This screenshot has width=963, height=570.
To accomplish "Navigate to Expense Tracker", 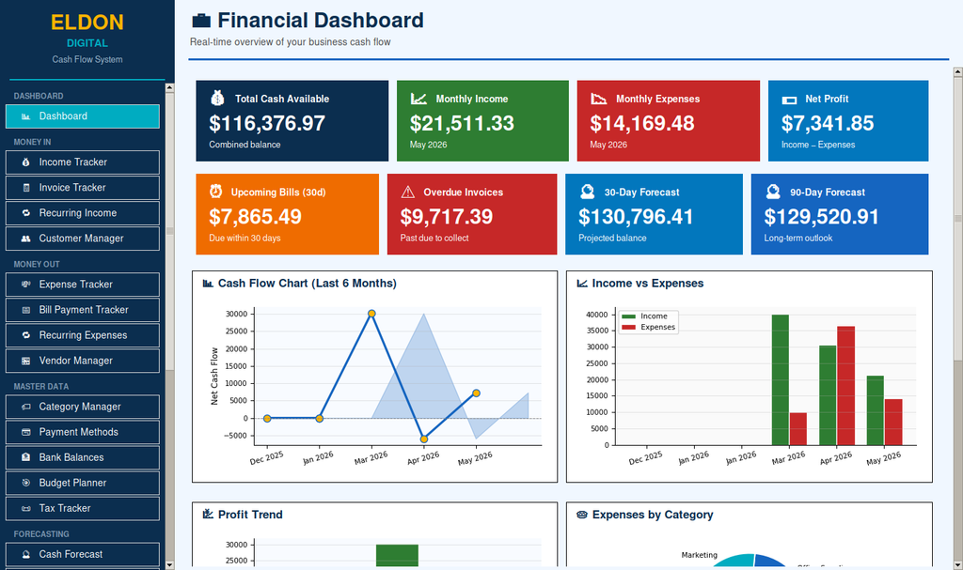I will pyautogui.click(x=83, y=285).
